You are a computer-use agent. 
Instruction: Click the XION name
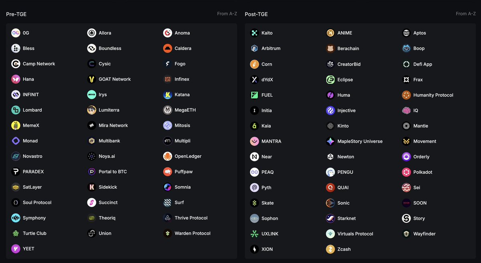(267, 249)
